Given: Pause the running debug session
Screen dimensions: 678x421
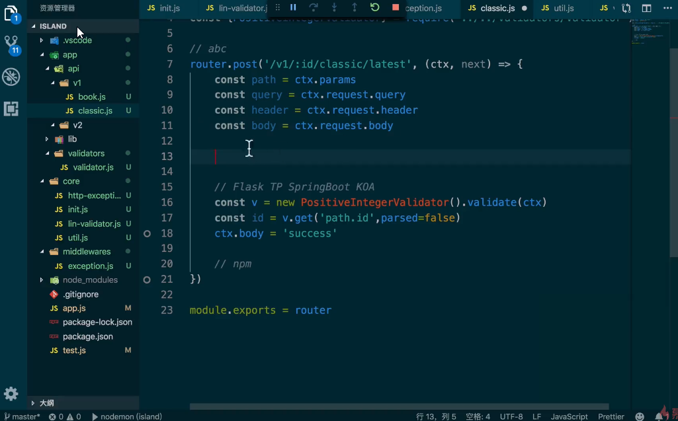Looking at the screenshot, I should 293,8.
